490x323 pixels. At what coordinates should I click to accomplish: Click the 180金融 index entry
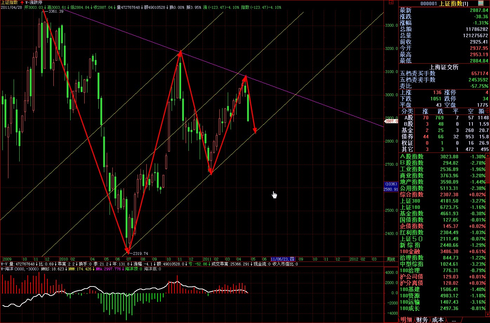410,251
